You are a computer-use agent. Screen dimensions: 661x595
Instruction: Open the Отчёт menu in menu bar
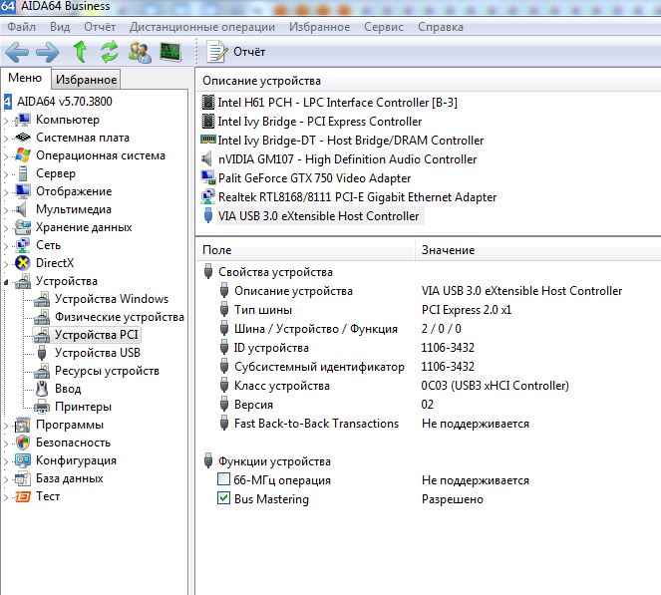100,27
